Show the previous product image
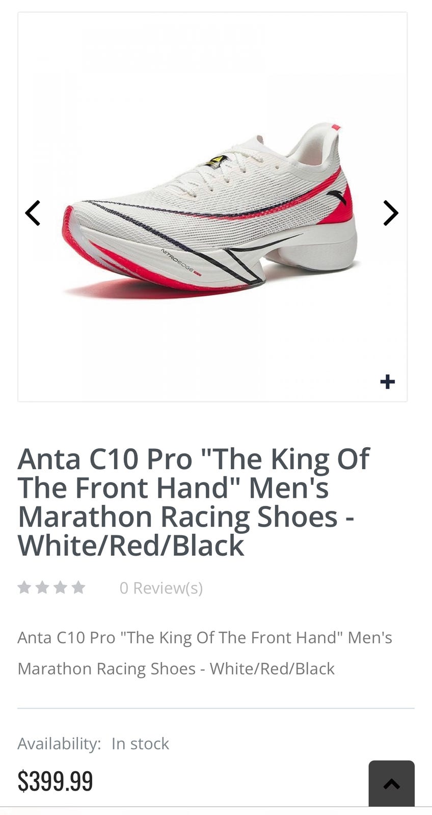432x815 pixels. tap(33, 213)
